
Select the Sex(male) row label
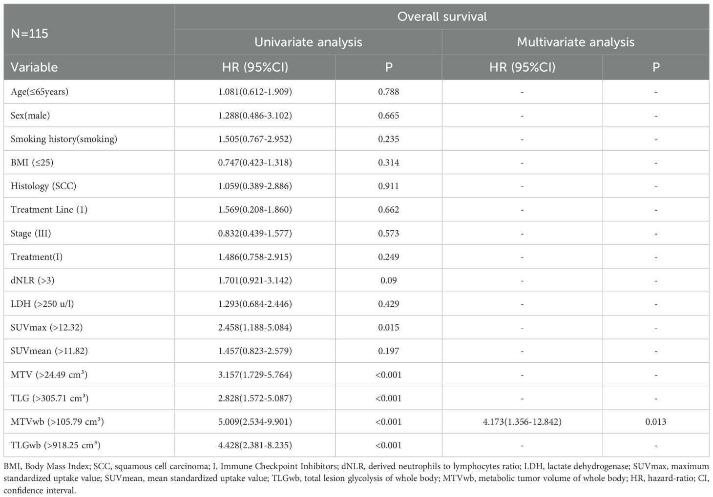point(30,116)
